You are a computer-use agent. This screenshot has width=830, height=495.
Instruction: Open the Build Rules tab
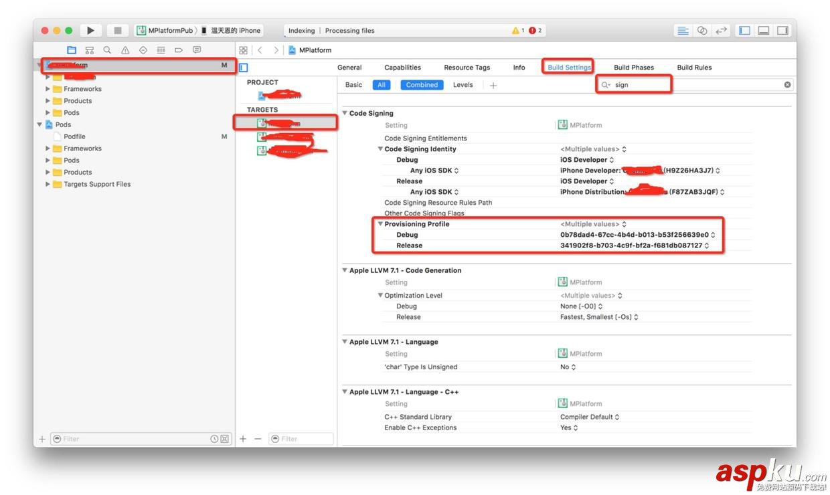(694, 68)
